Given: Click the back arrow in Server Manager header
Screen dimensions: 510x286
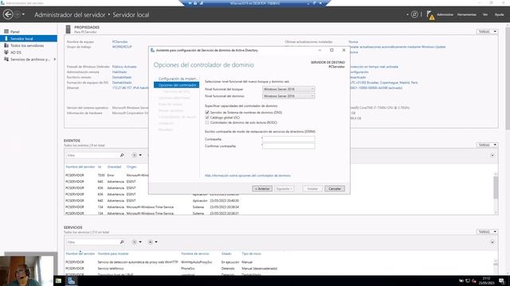Looking at the screenshot, I should [8, 14].
